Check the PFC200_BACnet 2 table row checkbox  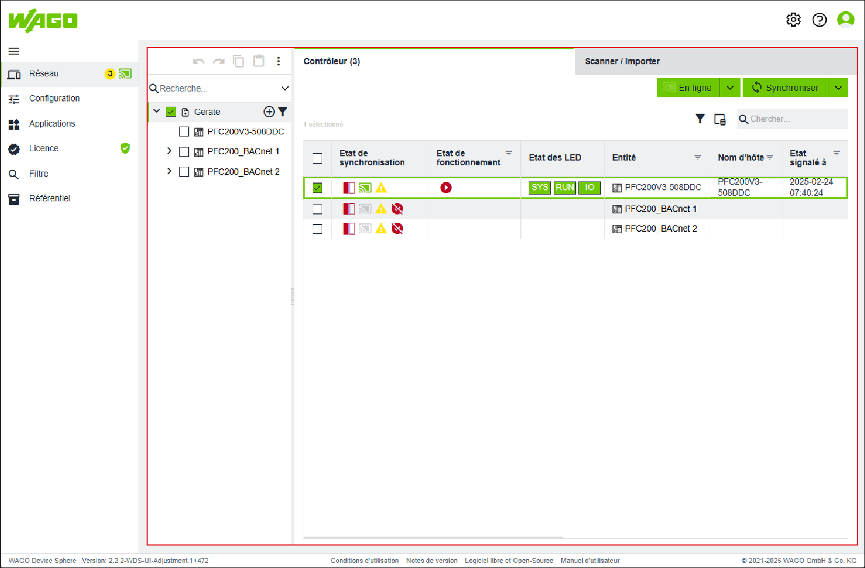(317, 229)
